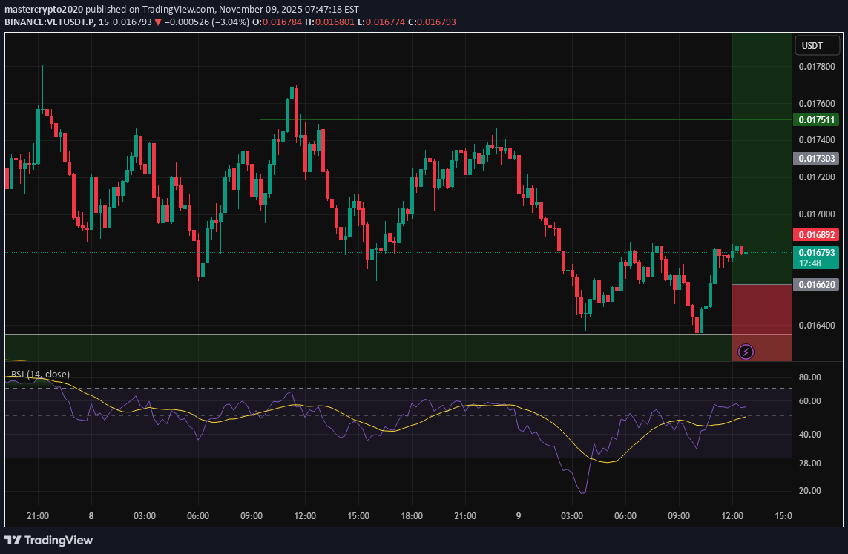848x554 pixels.
Task: Click the 0.017800 level on price scale
Action: (816, 67)
